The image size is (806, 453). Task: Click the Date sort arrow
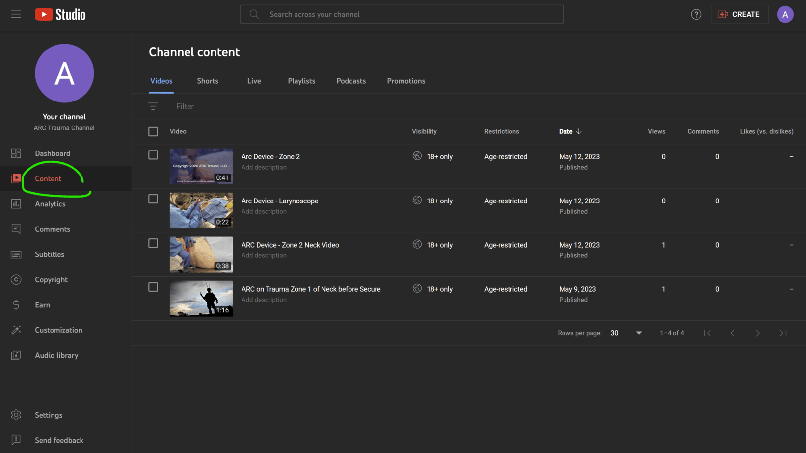pyautogui.click(x=579, y=131)
